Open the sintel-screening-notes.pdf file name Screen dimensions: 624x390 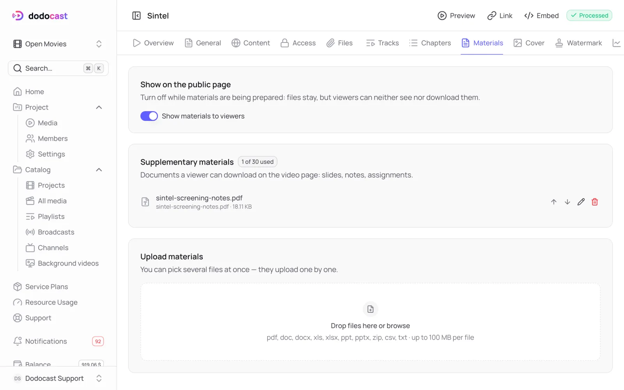pyautogui.click(x=199, y=198)
